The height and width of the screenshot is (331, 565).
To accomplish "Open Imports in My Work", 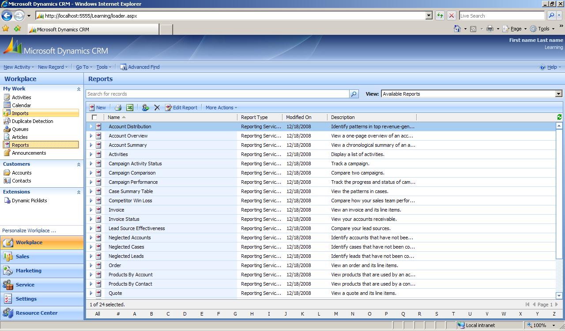I will [41, 113].
